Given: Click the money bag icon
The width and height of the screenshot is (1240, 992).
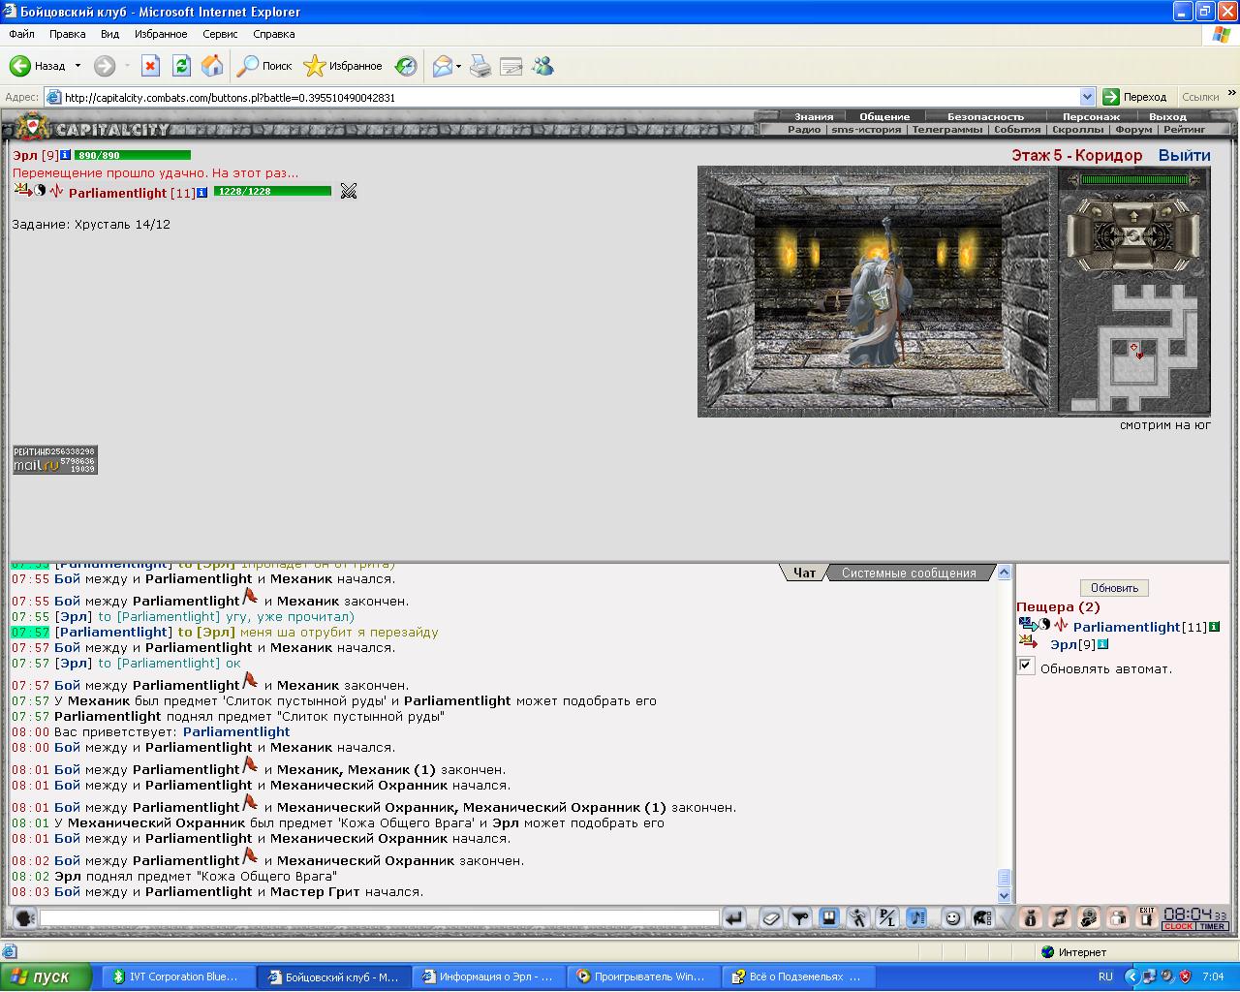Looking at the screenshot, I should coord(1031,918).
